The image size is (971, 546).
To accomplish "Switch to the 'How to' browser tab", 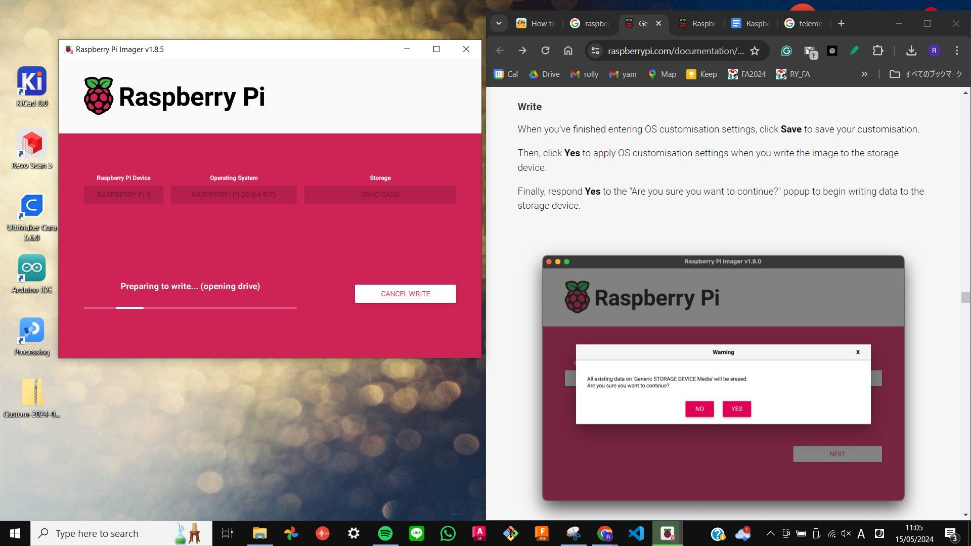I will [536, 23].
